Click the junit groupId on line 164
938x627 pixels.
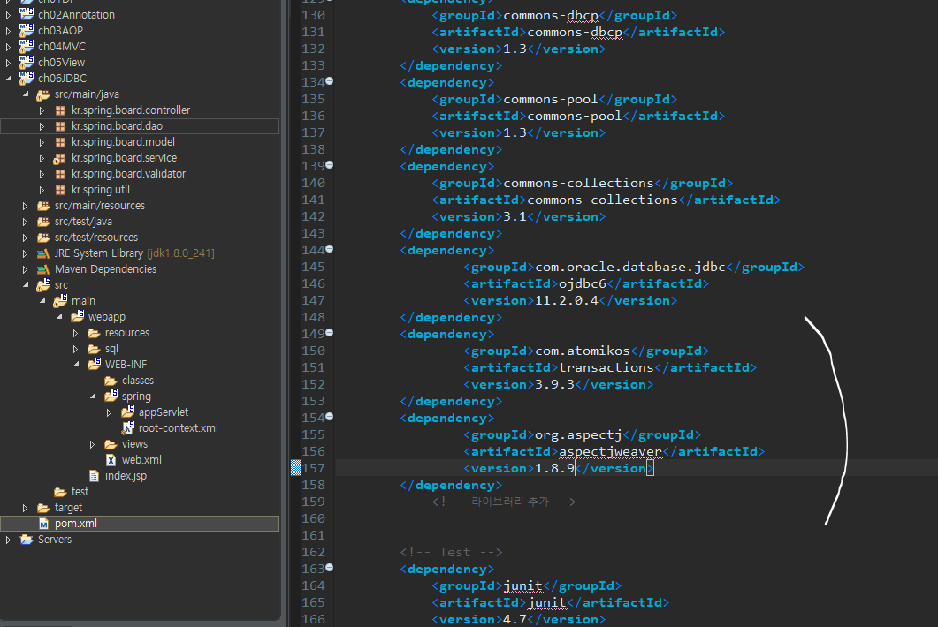point(522,585)
